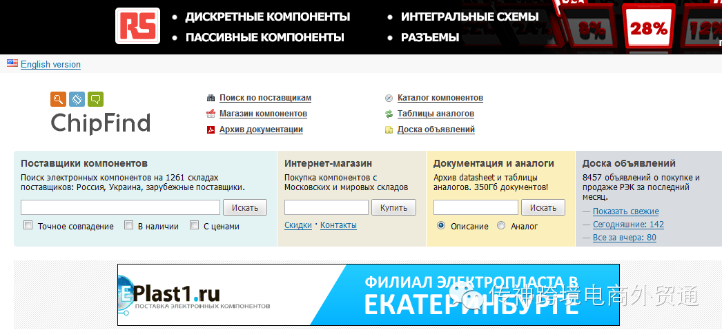The height and width of the screenshot is (332, 722).
Task: Click the RS logo in top banner
Action: click(x=137, y=25)
